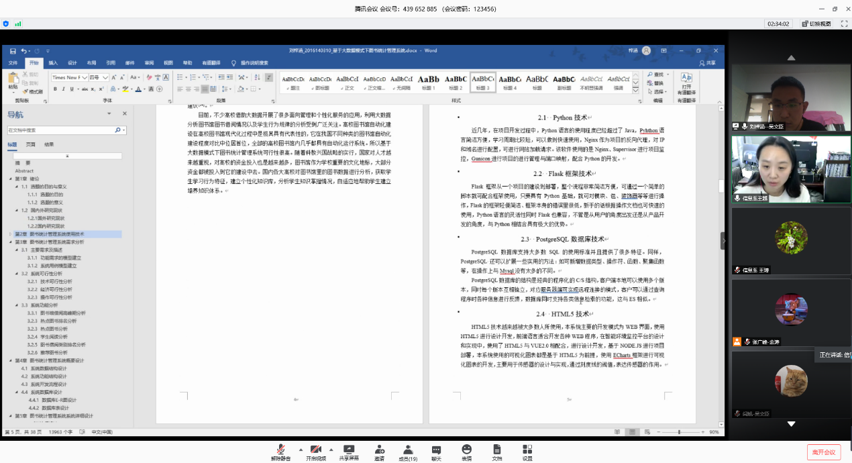852x463 pixels.
Task: Open the 成员(19) members list
Action: 408,449
